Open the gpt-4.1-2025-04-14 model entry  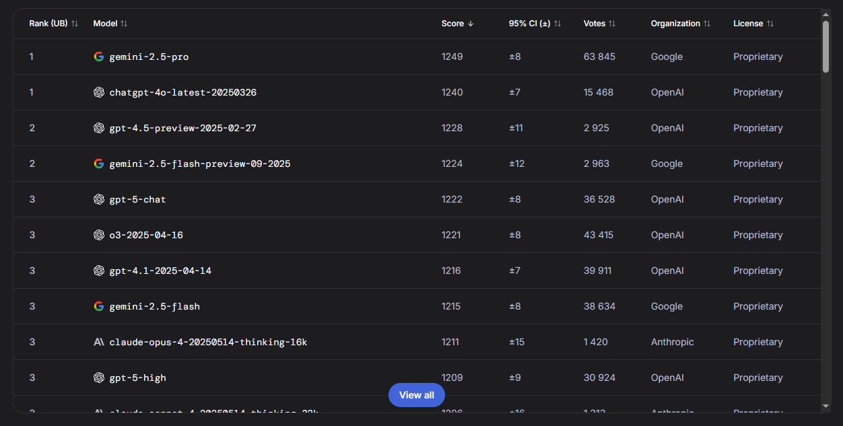pyautogui.click(x=160, y=271)
